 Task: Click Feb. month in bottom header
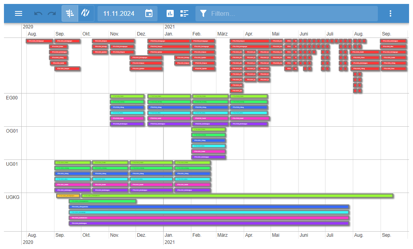click(197, 235)
